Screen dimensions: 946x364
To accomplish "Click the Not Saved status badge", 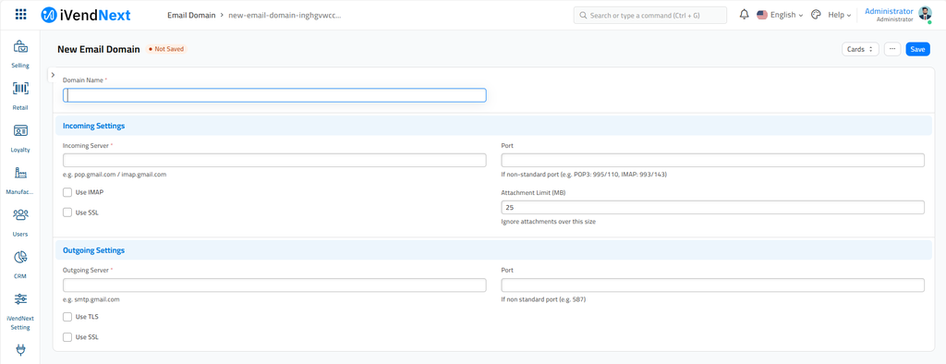I will click(x=166, y=50).
